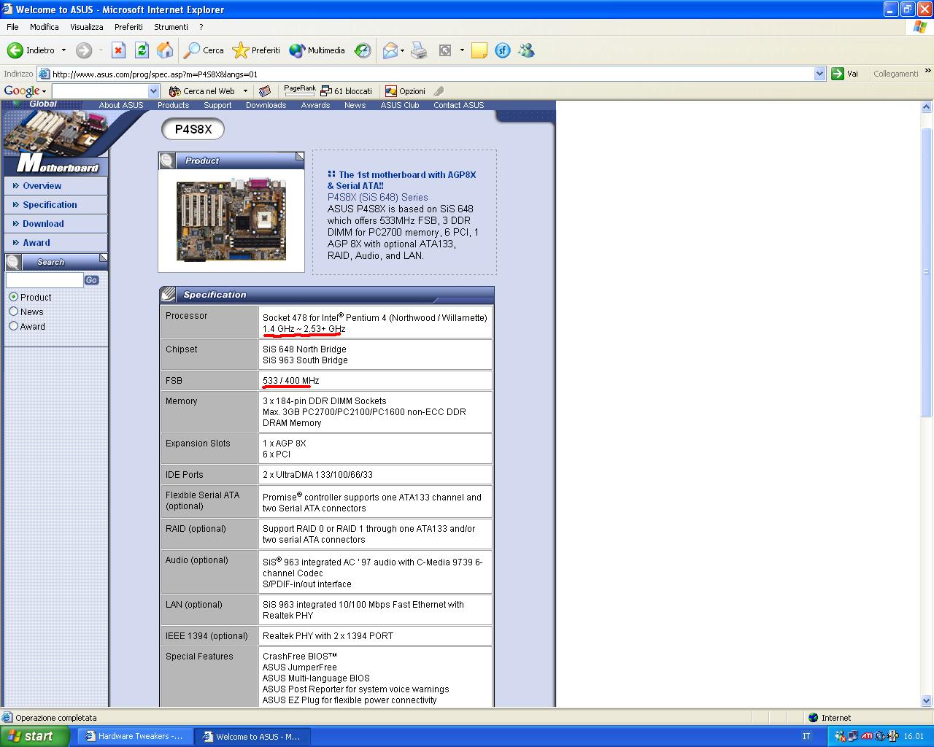
Task: Open Messenger people icon in toolbar
Action: point(526,50)
